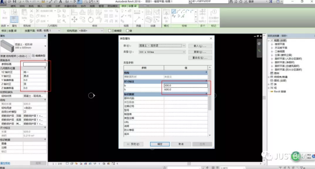Open the 视图 ribbon tab

pyautogui.click(x=92, y=6)
